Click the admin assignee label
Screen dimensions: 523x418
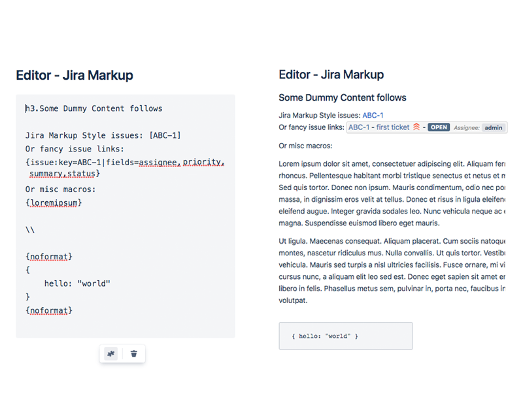point(494,127)
